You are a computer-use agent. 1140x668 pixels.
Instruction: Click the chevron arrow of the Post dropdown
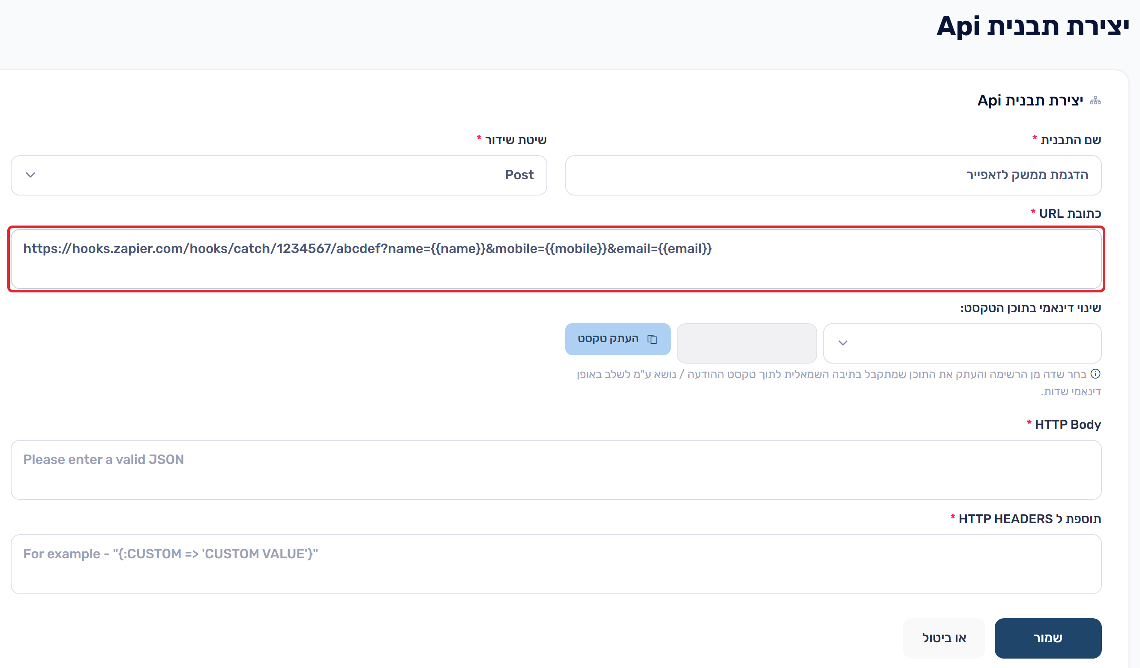[x=30, y=175]
